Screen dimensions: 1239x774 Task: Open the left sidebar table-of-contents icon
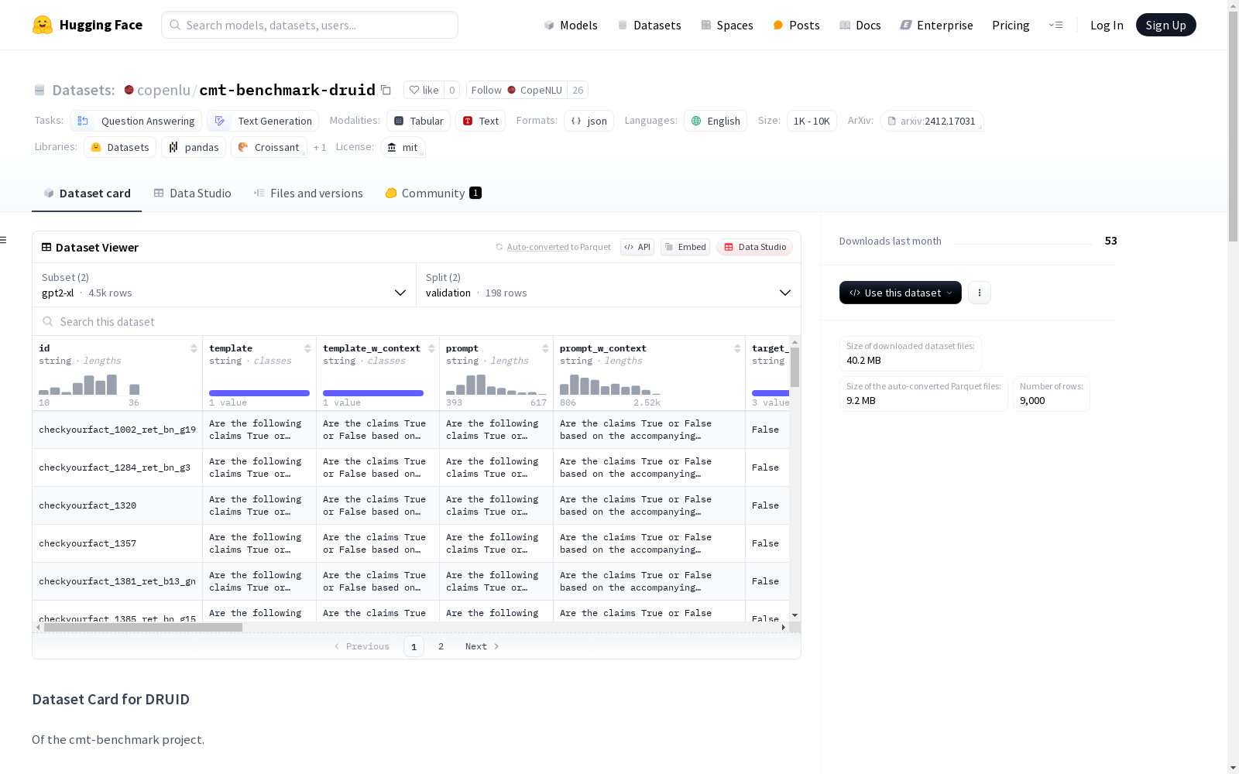click(x=4, y=240)
